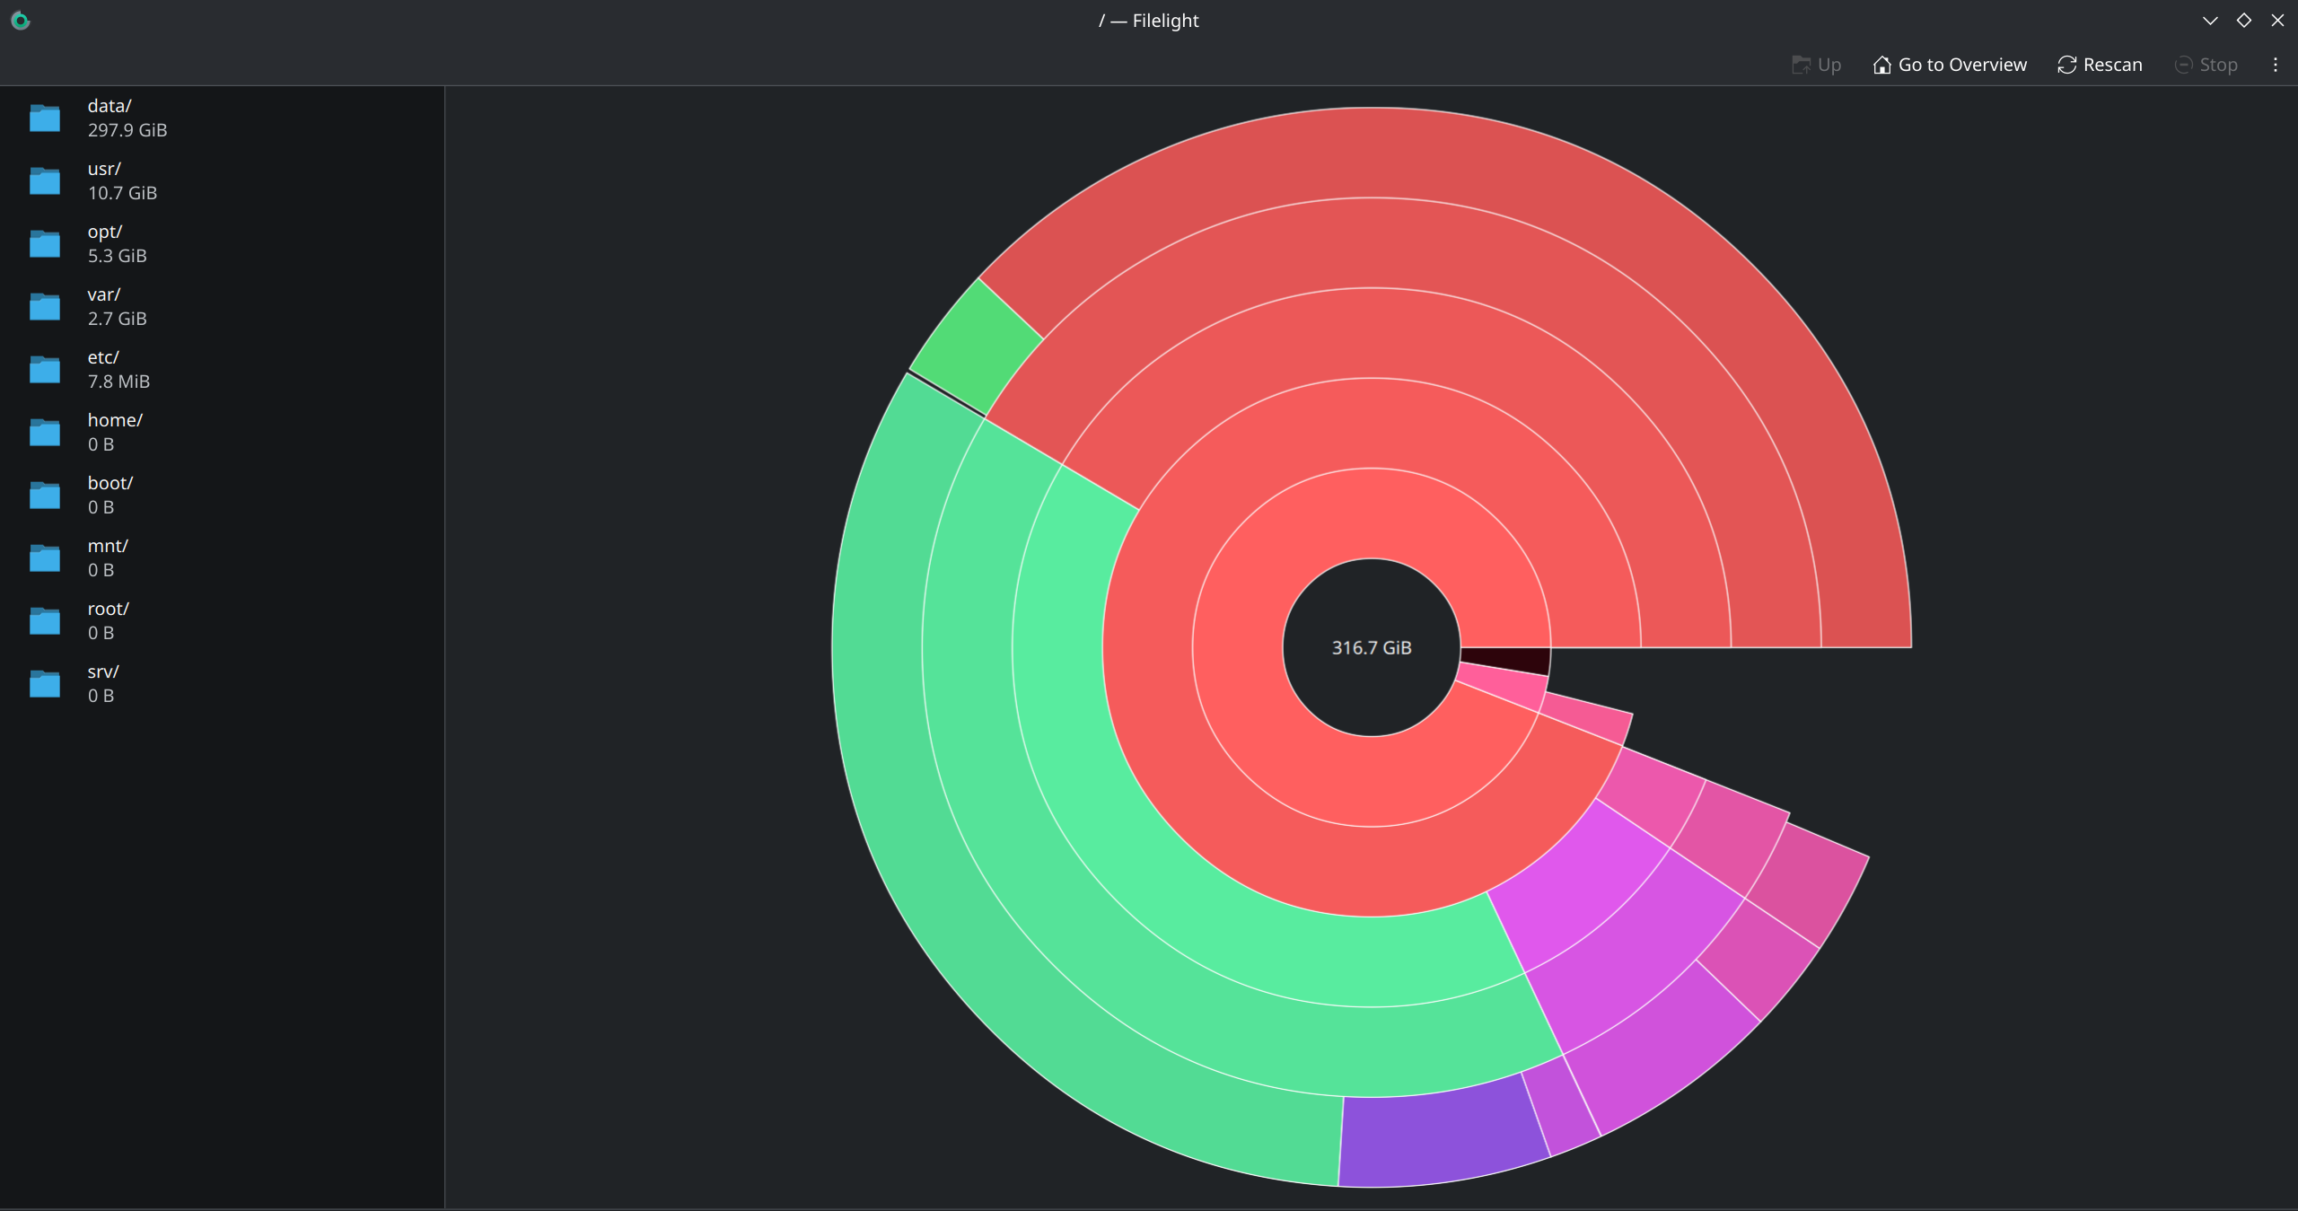Click the Go to Overview home icon
This screenshot has height=1211, width=2298.
pos(1882,65)
